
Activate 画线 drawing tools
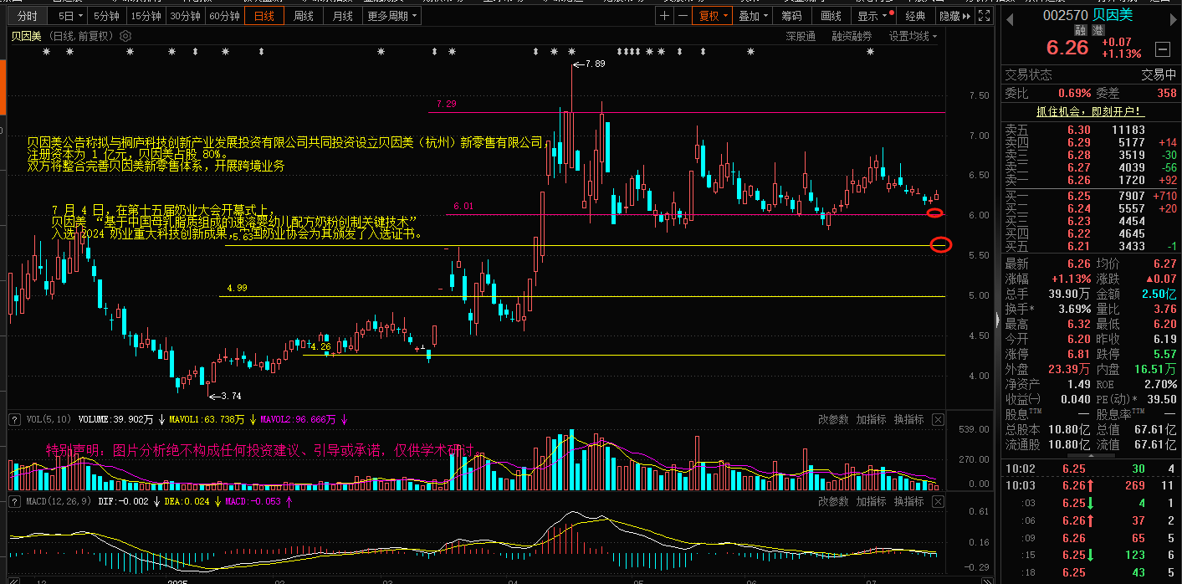[x=831, y=16]
